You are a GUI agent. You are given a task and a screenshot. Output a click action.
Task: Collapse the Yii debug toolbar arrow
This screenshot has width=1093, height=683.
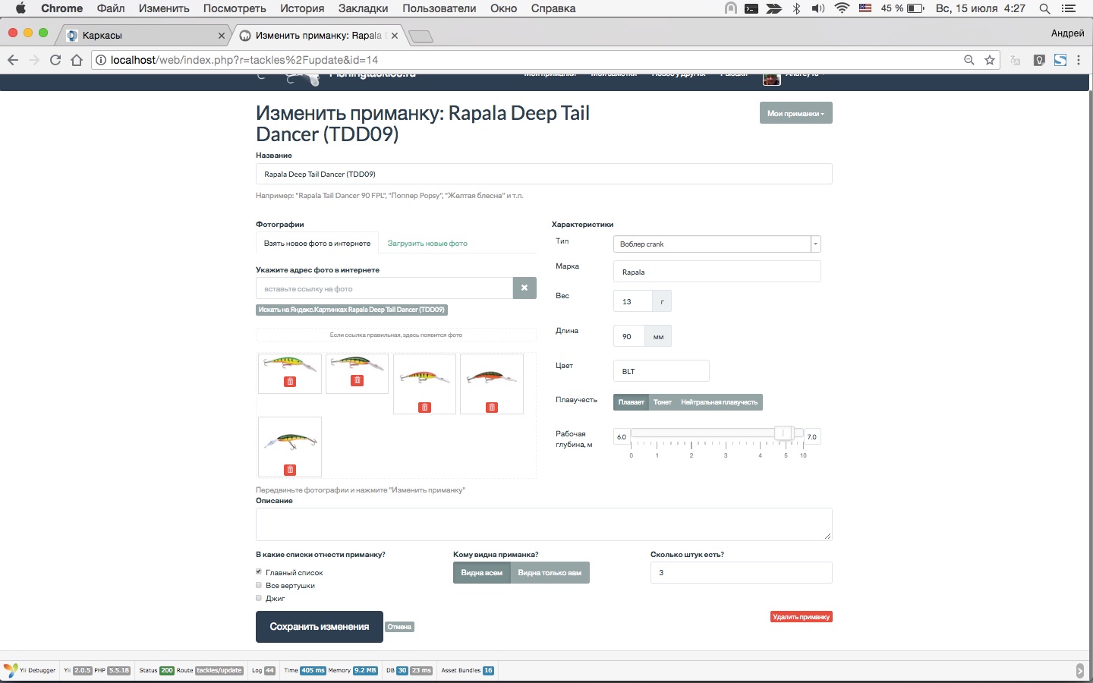[x=1080, y=671]
